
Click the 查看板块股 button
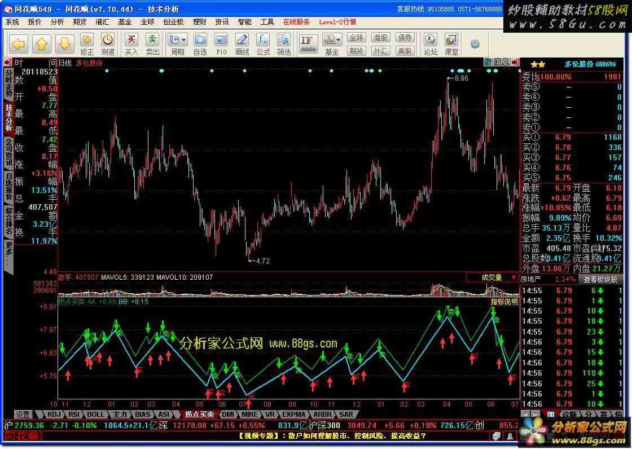tap(600, 279)
